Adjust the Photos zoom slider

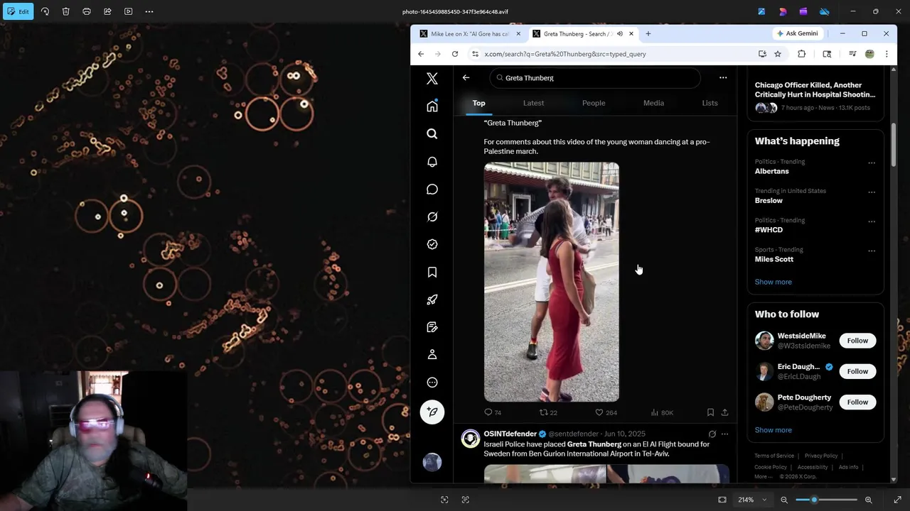(x=826, y=500)
